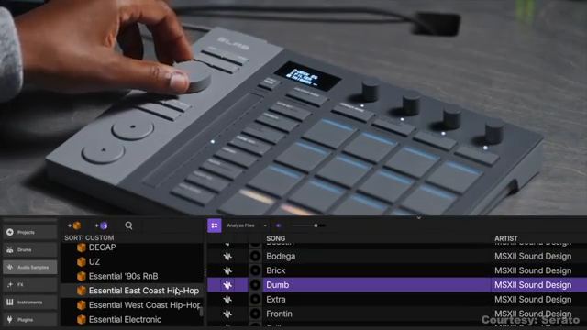Image resolution: width=587 pixels, height=330 pixels.
Task: Click the crate icon beside Essential West Coast Hip-Hop
Action: 82,305
